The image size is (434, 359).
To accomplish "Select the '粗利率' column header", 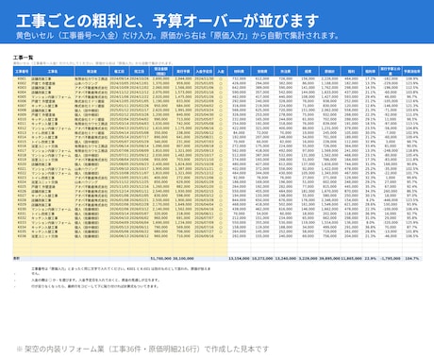I will click(370, 72).
